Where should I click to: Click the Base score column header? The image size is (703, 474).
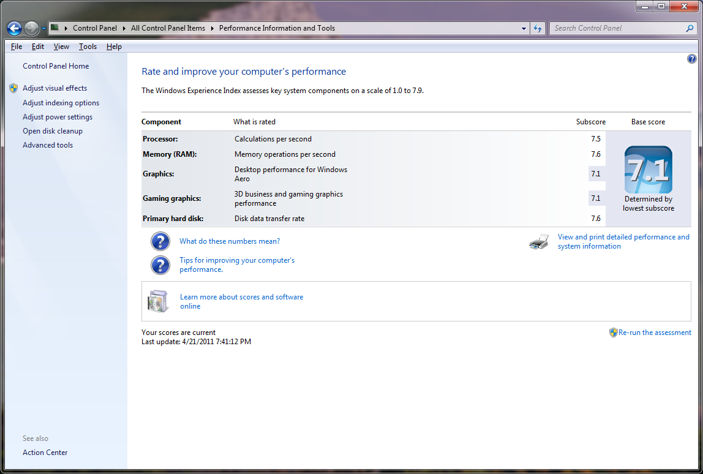click(x=648, y=122)
